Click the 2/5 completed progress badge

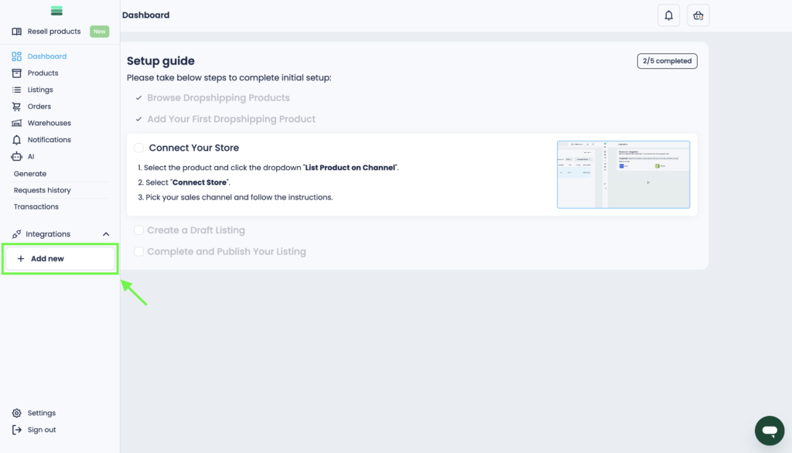point(667,61)
